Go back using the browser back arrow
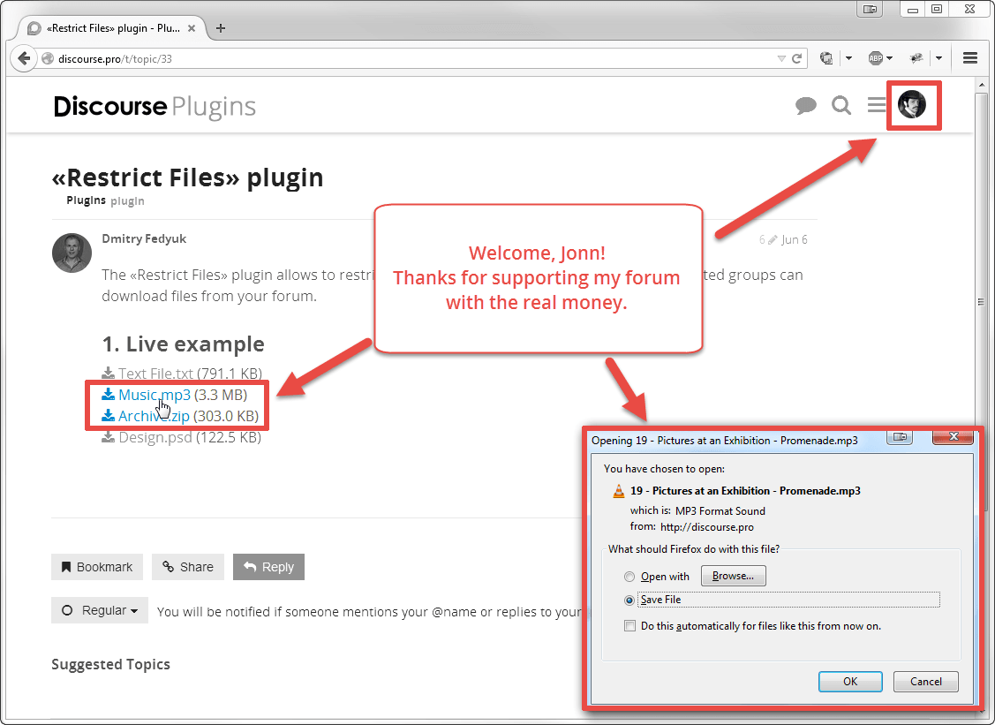995x725 pixels. click(24, 58)
